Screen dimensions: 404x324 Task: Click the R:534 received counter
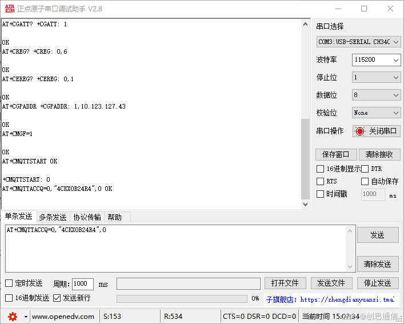point(173,317)
